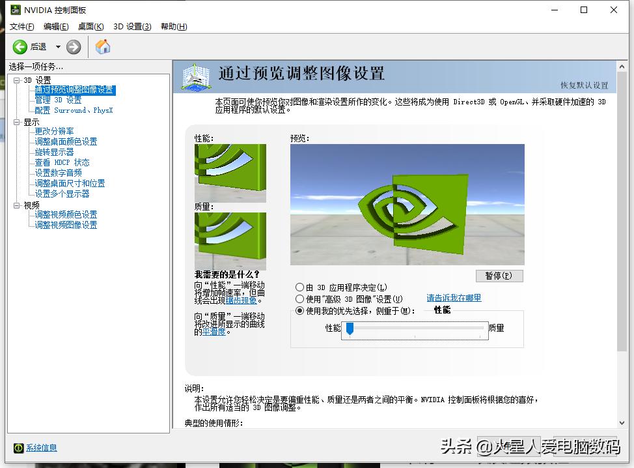Collapse the 视频 tree node

pos(15,204)
